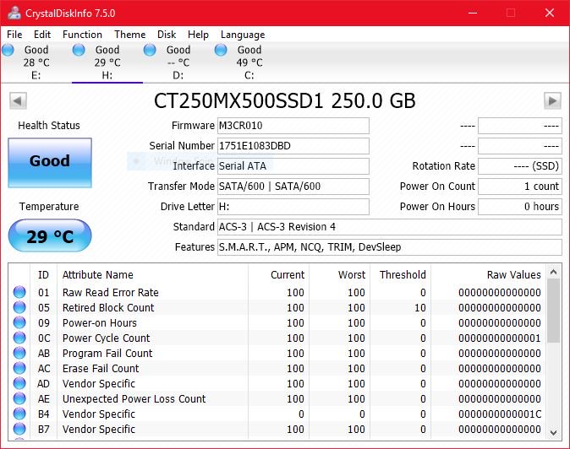Image resolution: width=570 pixels, height=449 pixels.
Task: Click status orb for attribute B4
Action: (x=19, y=414)
